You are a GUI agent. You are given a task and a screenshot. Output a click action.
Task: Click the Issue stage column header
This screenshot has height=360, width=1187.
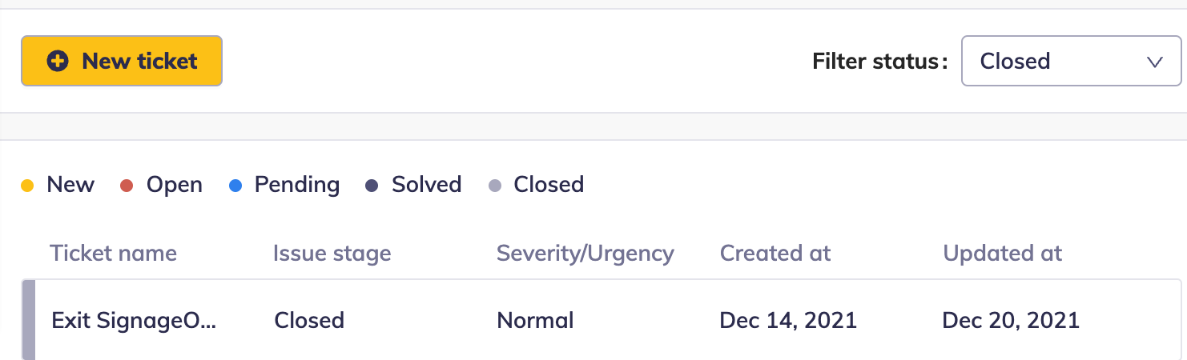click(332, 254)
